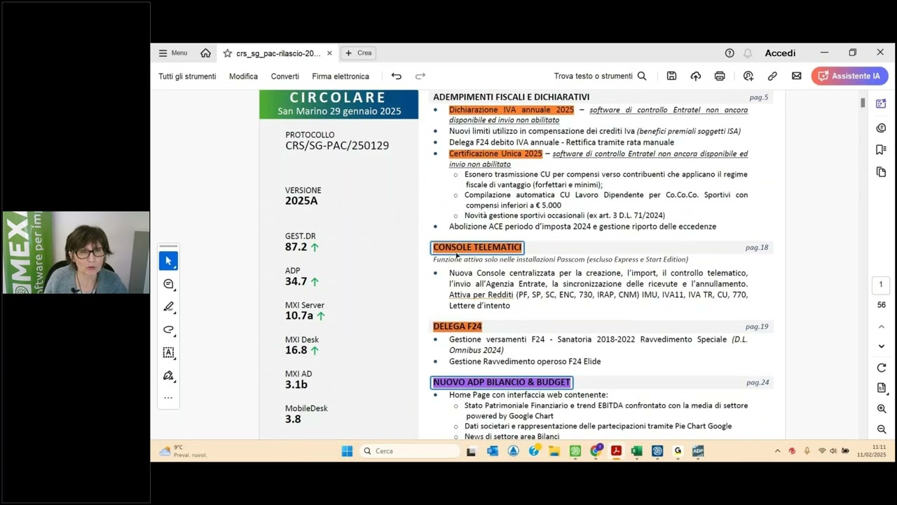Click the current page number box 1
Viewport: 897px width, 505px height.
(x=881, y=285)
